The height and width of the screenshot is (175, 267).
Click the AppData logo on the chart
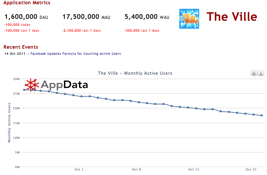[x=56, y=85]
